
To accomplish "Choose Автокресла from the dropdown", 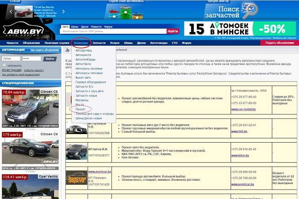I will click(x=83, y=55).
